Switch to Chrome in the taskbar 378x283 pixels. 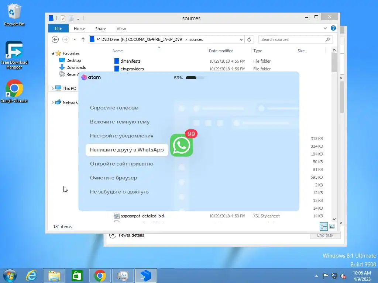(x=100, y=276)
